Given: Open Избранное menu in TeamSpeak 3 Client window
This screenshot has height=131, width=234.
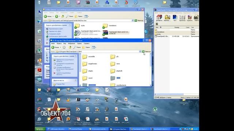Looking at the screenshot, I should 72,44.
